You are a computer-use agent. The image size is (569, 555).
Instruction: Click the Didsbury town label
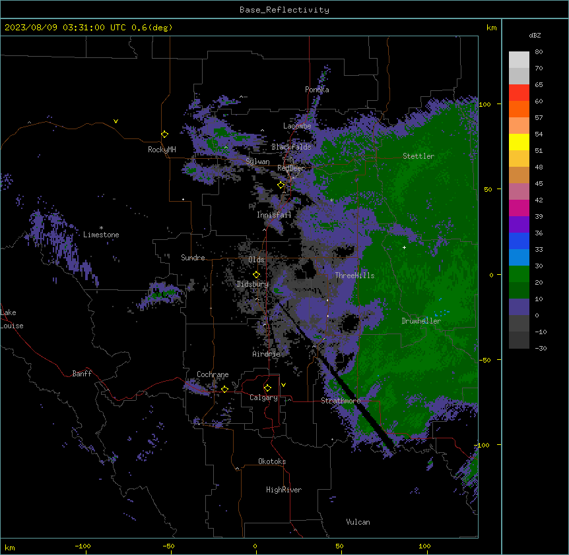[253, 284]
